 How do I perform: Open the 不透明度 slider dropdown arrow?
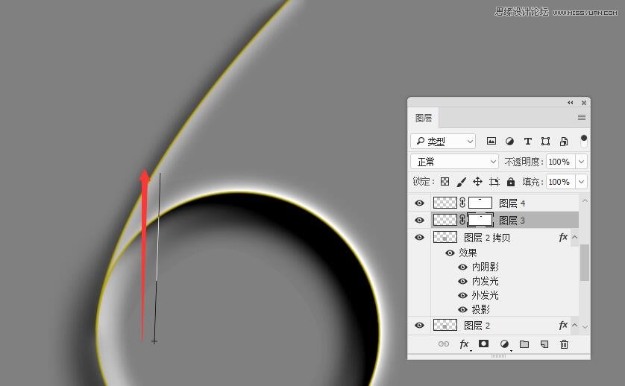[582, 162]
